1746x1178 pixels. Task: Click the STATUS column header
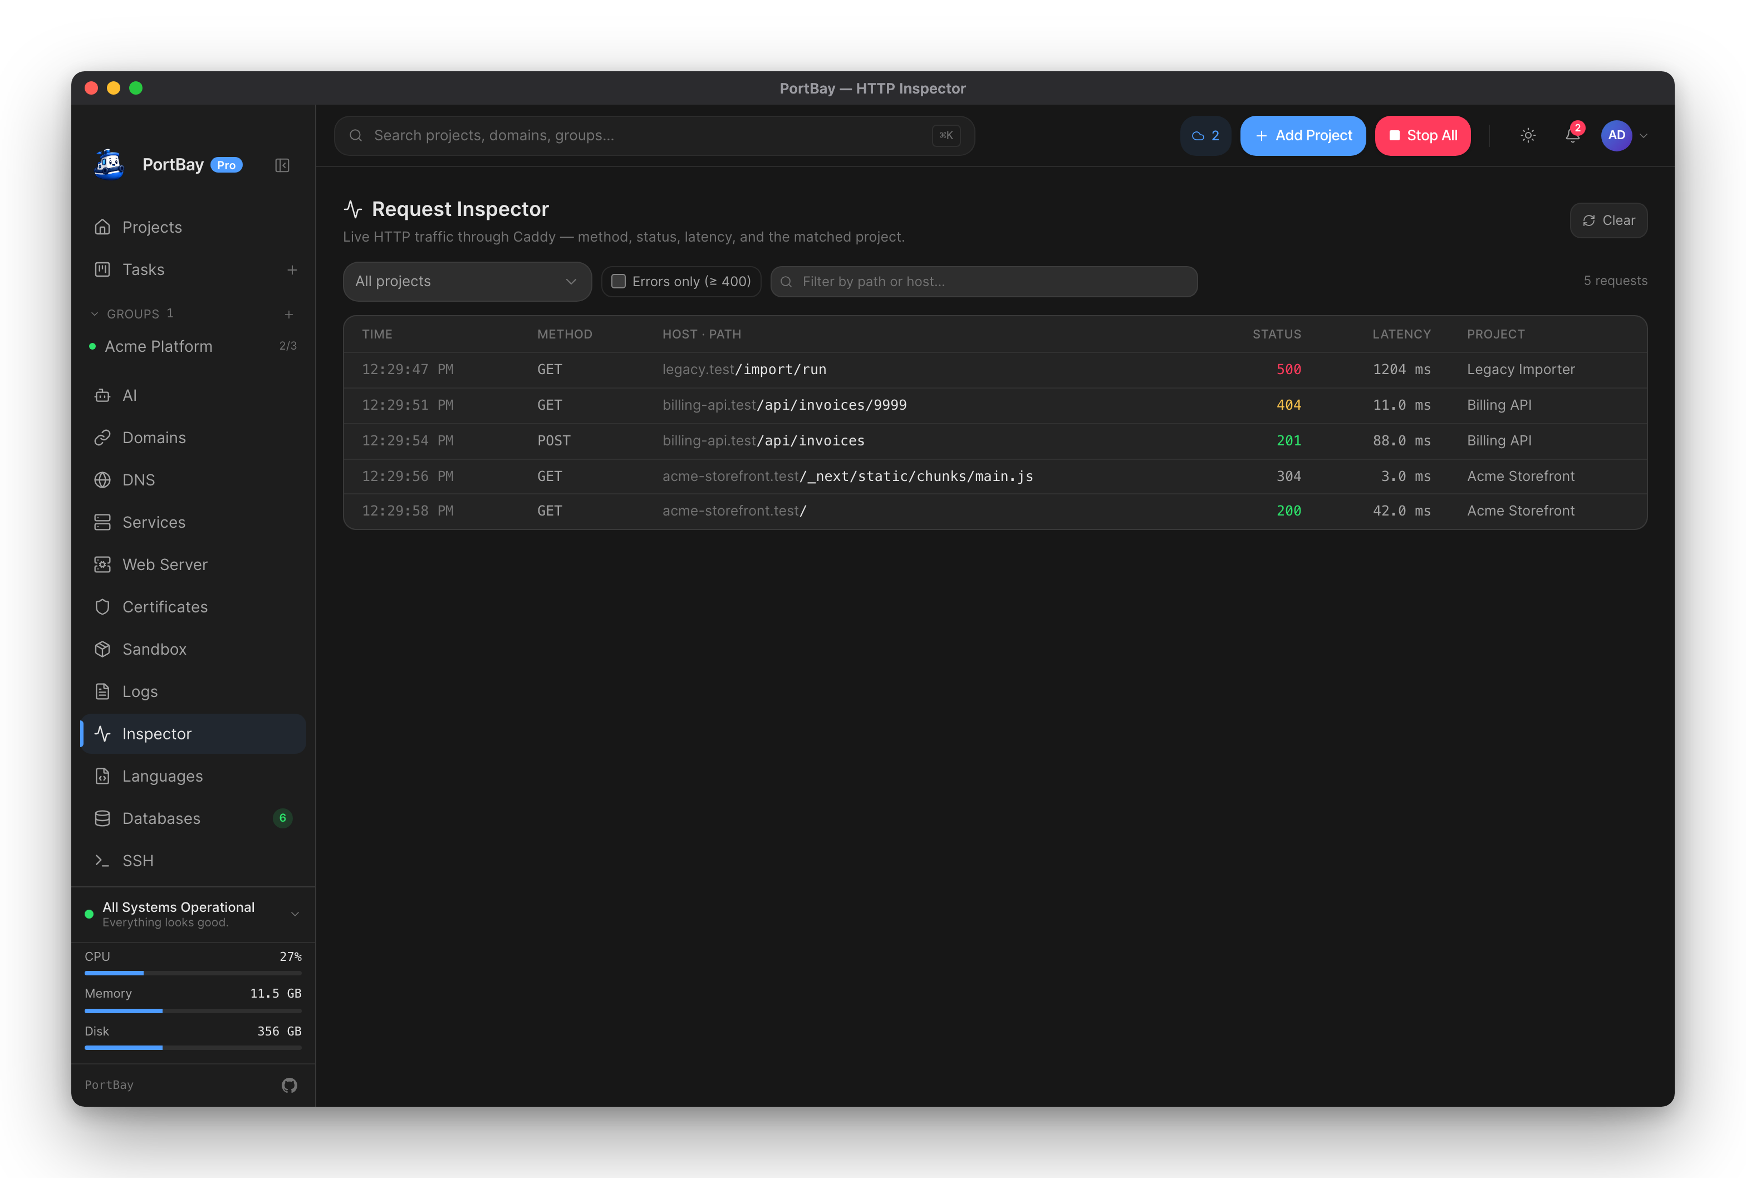pos(1277,335)
